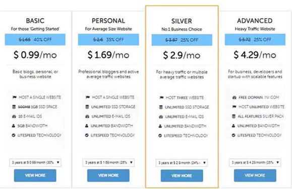Open the Personal plan billing term dropdown
This screenshot has width=292, height=189.
[x=108, y=162]
